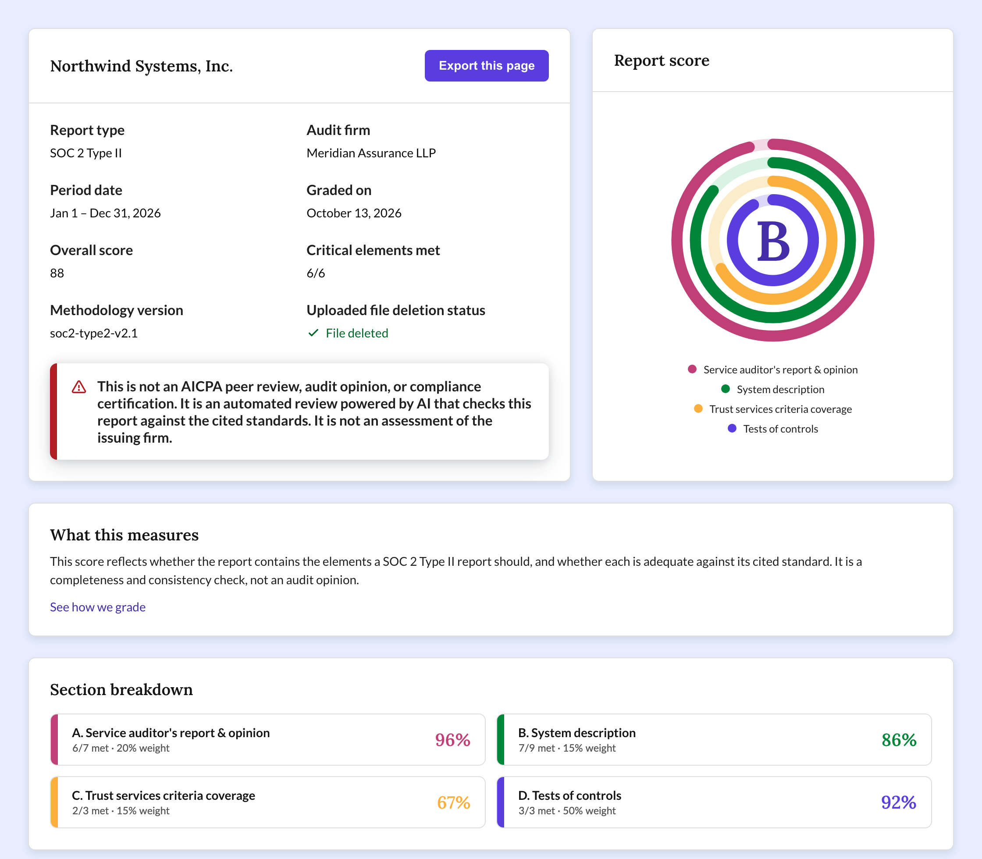Image resolution: width=982 pixels, height=859 pixels.
Task: Click the October 13, 2026 graded date
Action: pyautogui.click(x=354, y=213)
